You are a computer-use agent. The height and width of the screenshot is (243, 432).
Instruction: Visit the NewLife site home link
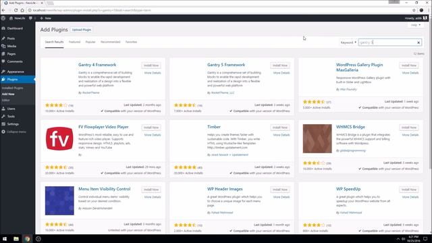[x=17, y=18]
